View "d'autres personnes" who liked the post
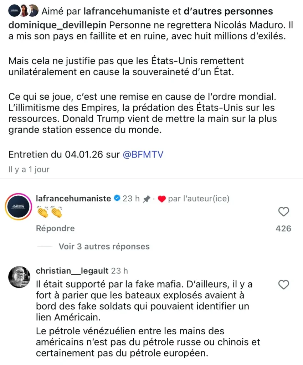The height and width of the screenshot is (365, 303). pos(228,11)
